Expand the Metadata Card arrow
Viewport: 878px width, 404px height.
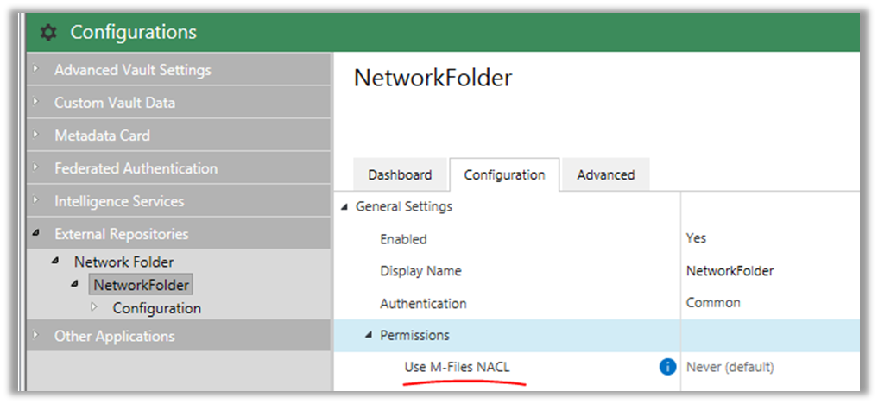pyautogui.click(x=36, y=135)
